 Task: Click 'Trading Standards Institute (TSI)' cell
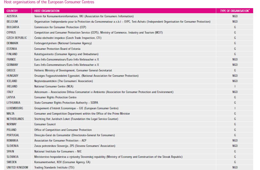[x=124, y=167]
